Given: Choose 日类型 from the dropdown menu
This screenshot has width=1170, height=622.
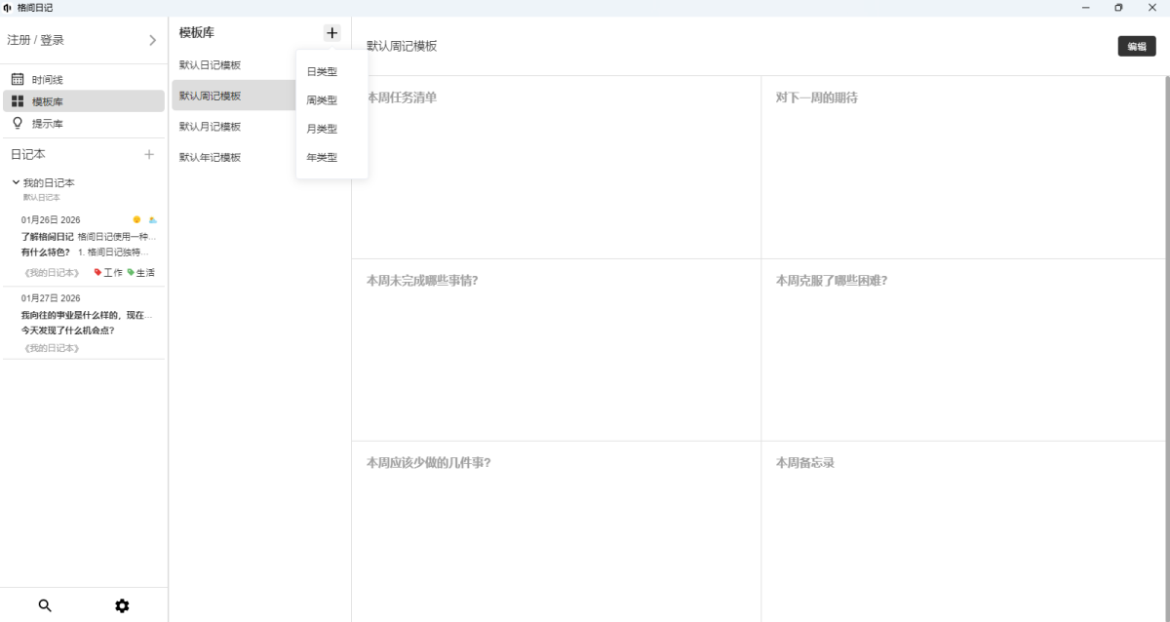Looking at the screenshot, I should tap(322, 72).
